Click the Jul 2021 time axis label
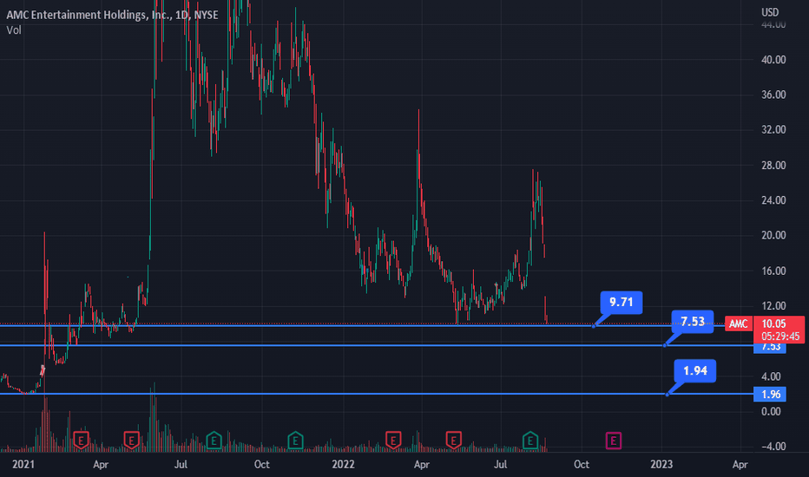Screen dimensions: 809x477 181,465
